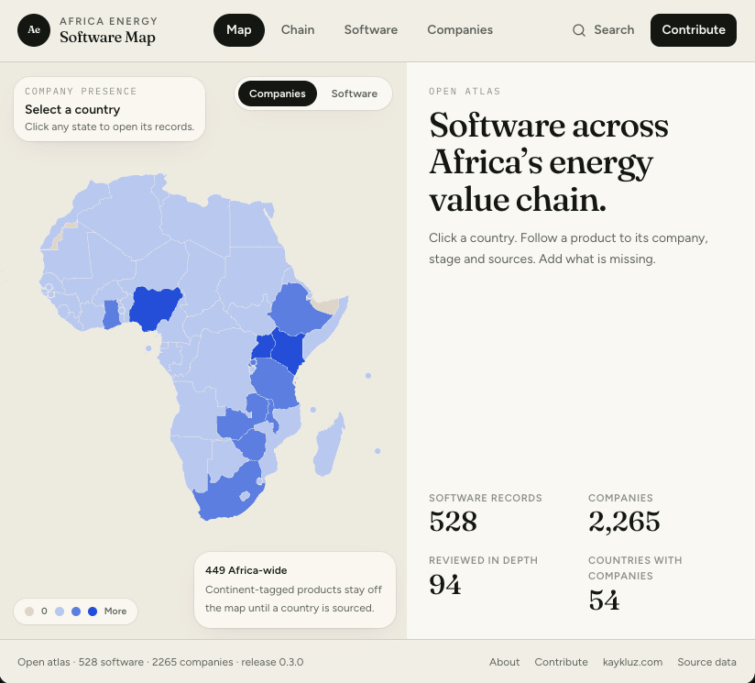Open the About footer link
The image size is (755, 683).
coord(504,662)
